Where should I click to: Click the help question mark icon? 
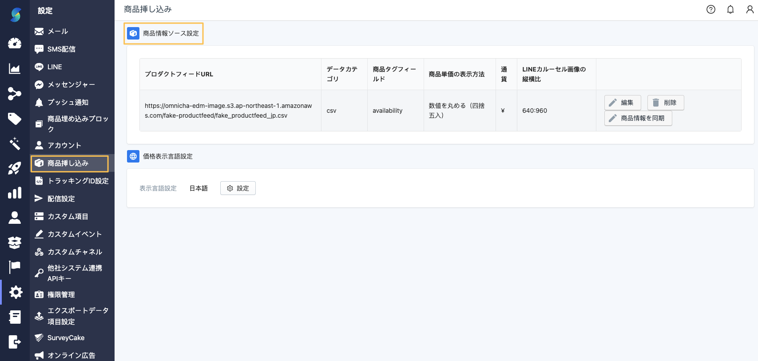710,9
